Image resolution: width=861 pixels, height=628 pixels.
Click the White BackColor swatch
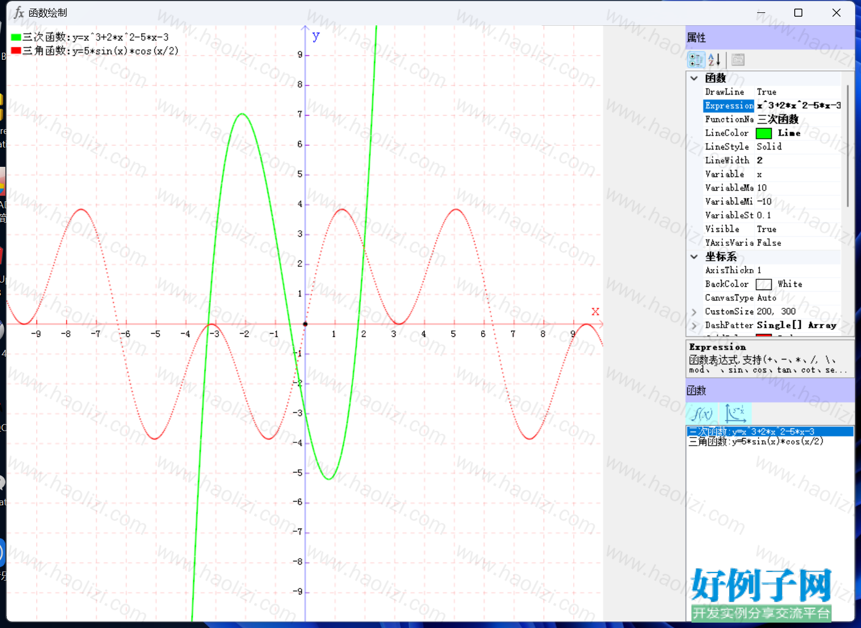pyautogui.click(x=764, y=284)
